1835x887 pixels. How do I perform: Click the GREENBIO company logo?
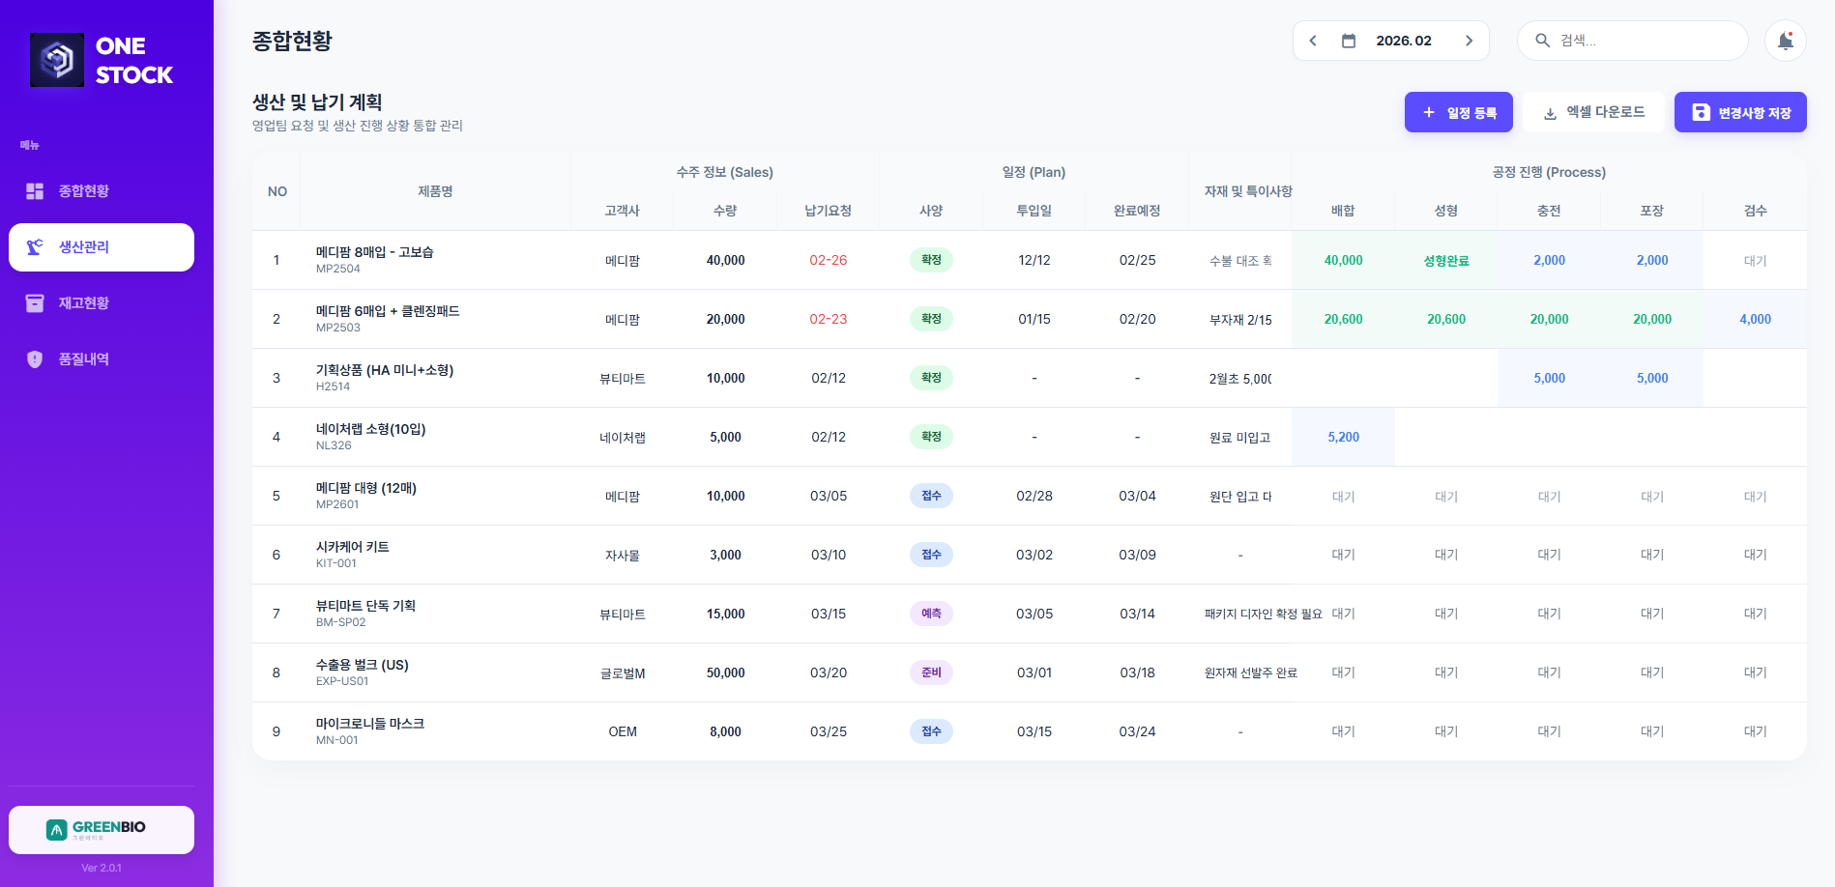pyautogui.click(x=101, y=829)
